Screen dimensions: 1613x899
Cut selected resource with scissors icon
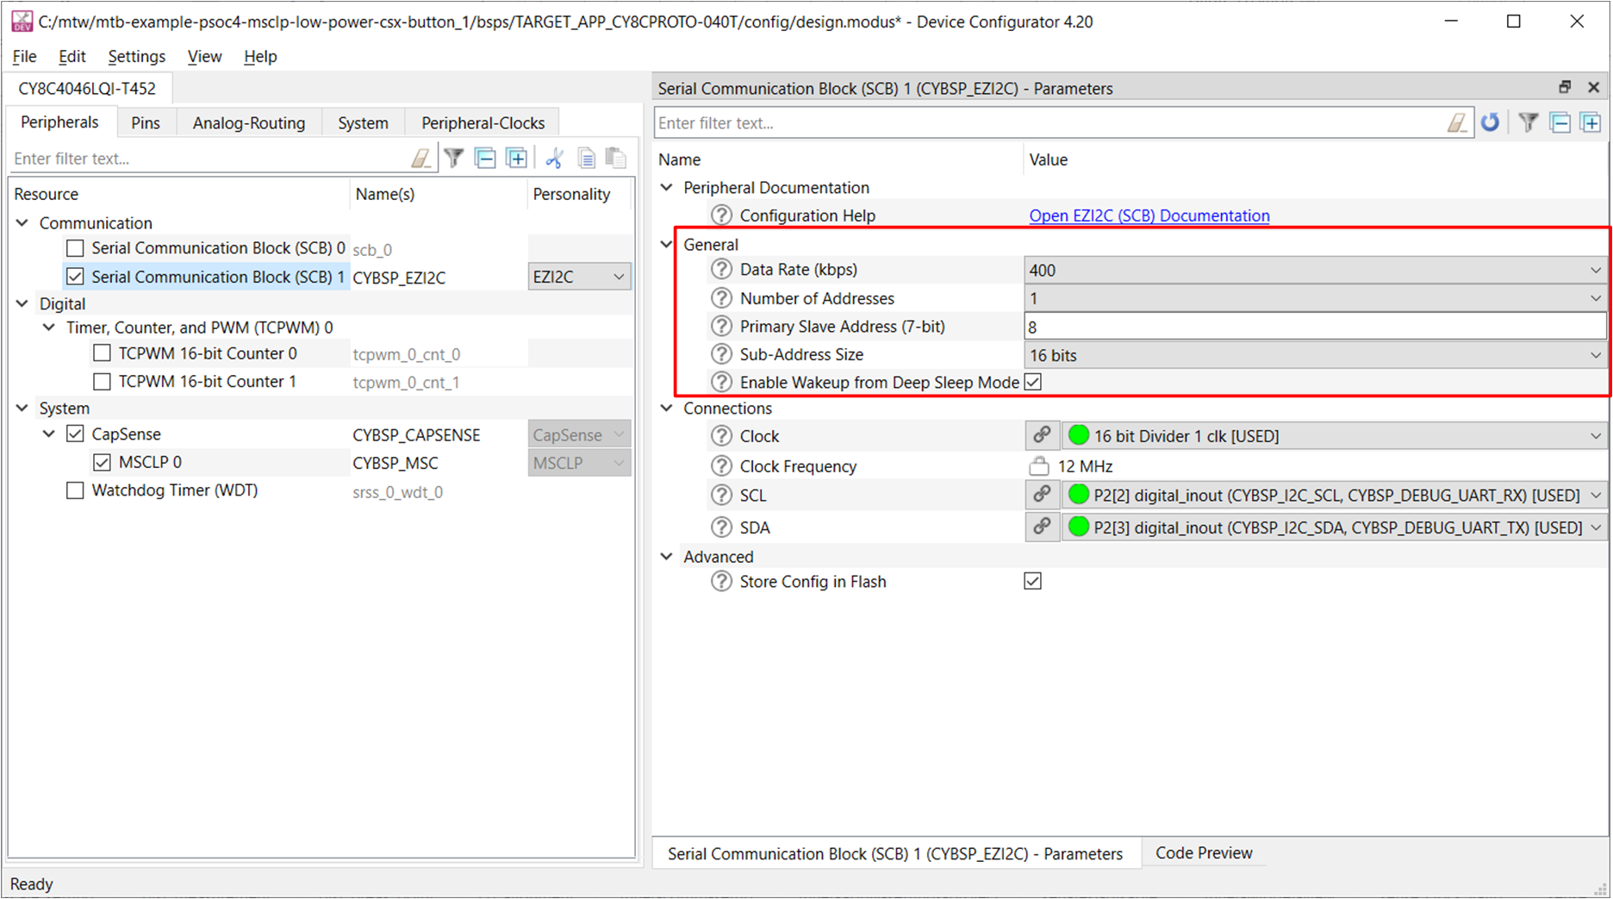(554, 158)
